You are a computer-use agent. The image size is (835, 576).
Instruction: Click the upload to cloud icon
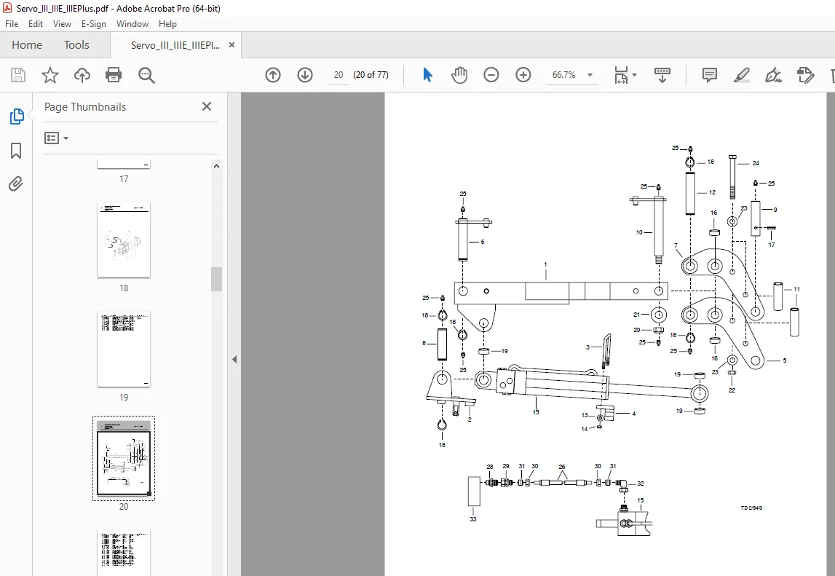coord(82,75)
